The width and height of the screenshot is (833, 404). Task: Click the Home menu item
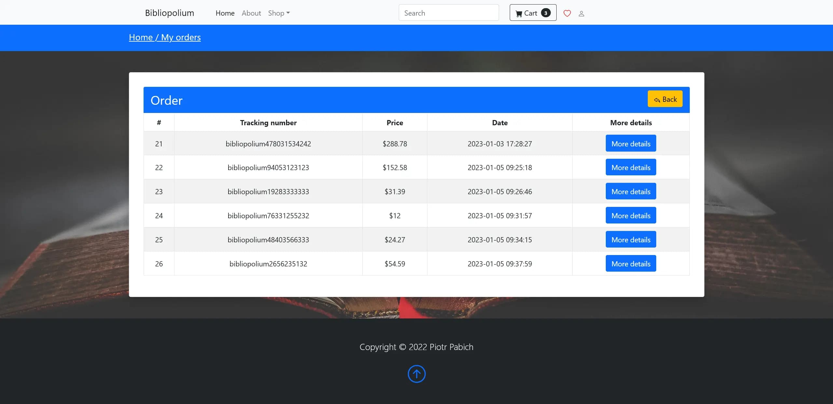[x=225, y=12]
